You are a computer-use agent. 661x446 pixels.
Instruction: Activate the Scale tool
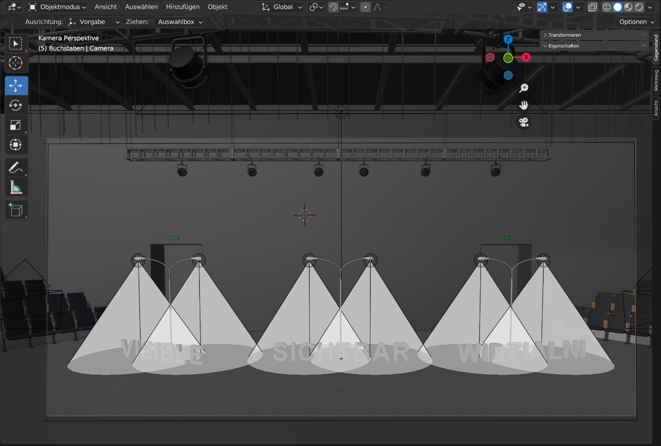tap(16, 125)
